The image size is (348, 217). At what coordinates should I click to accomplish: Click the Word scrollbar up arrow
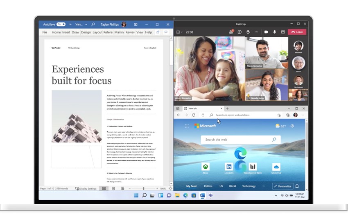click(x=171, y=38)
